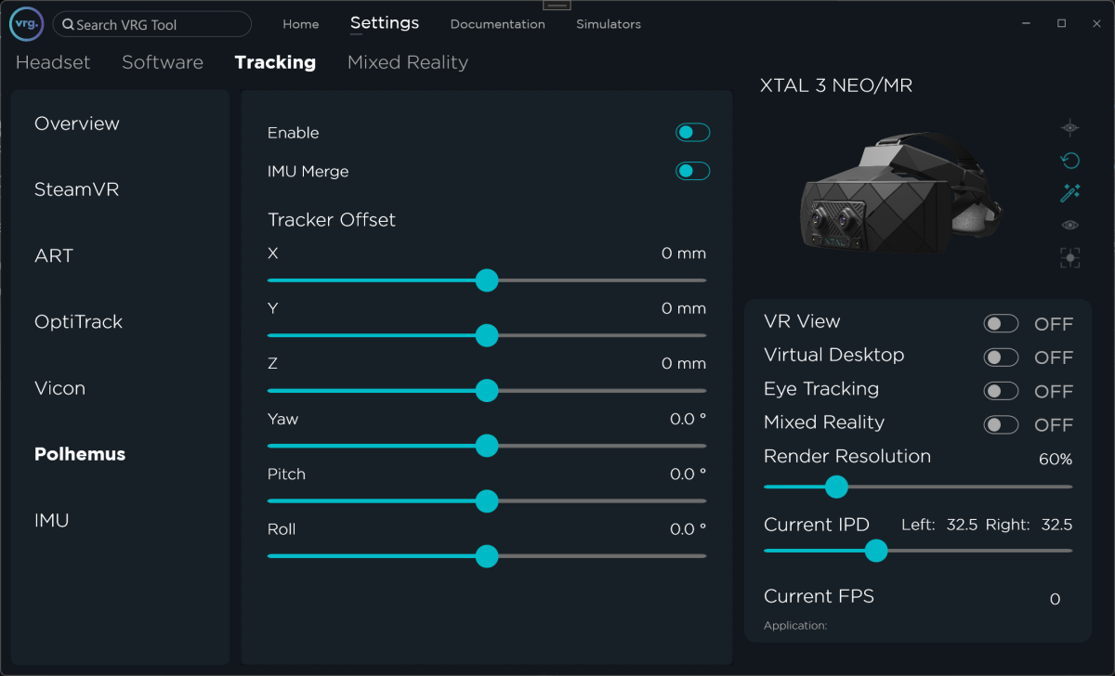Click the Tracker Offset Y slider handle
The image size is (1115, 676).
pyautogui.click(x=487, y=335)
